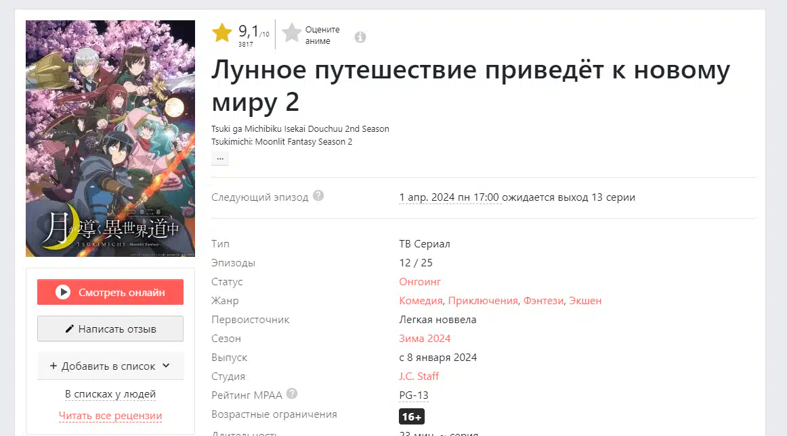The image size is (787, 436).
Task: Open the Добавить в список dropdown
Action: coord(110,366)
